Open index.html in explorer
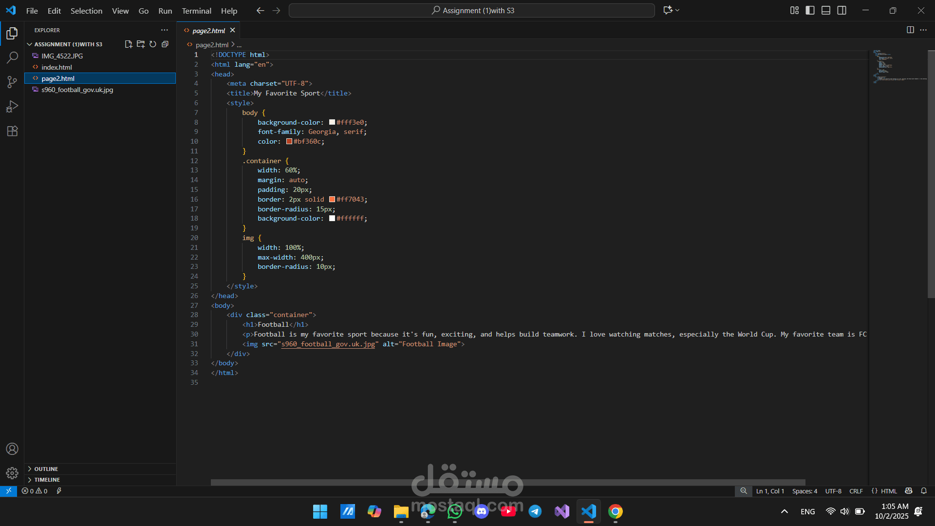935x526 pixels. 100,67
